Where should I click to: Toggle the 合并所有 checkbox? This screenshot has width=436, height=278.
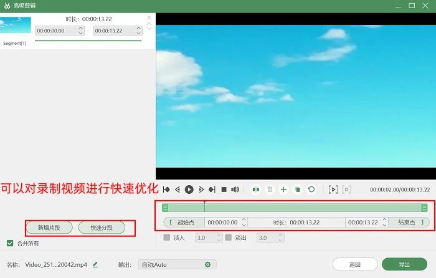[x=10, y=243]
